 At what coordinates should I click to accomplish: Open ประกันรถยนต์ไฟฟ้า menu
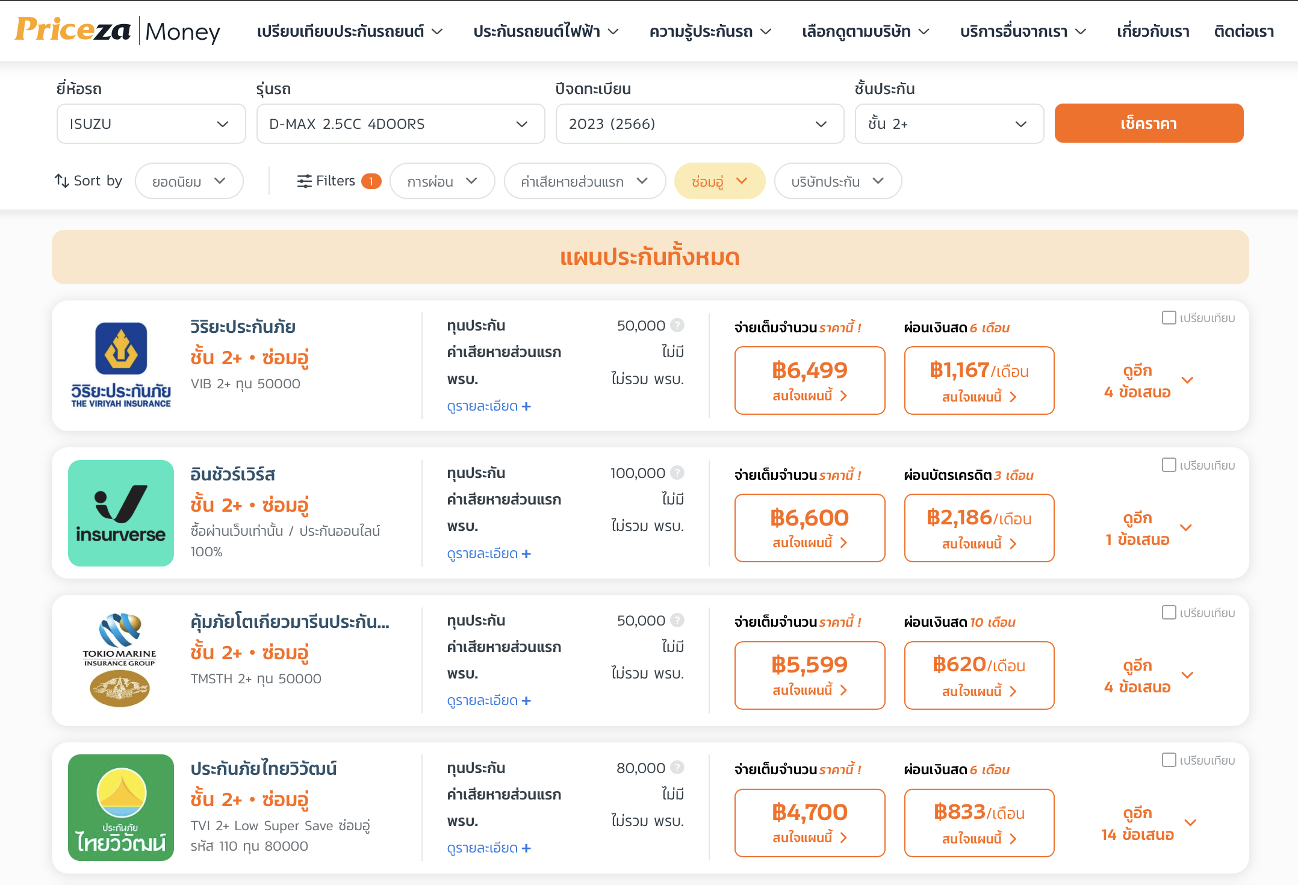(546, 31)
